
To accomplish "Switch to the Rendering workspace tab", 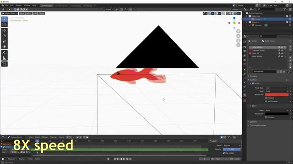I will point(87,6).
